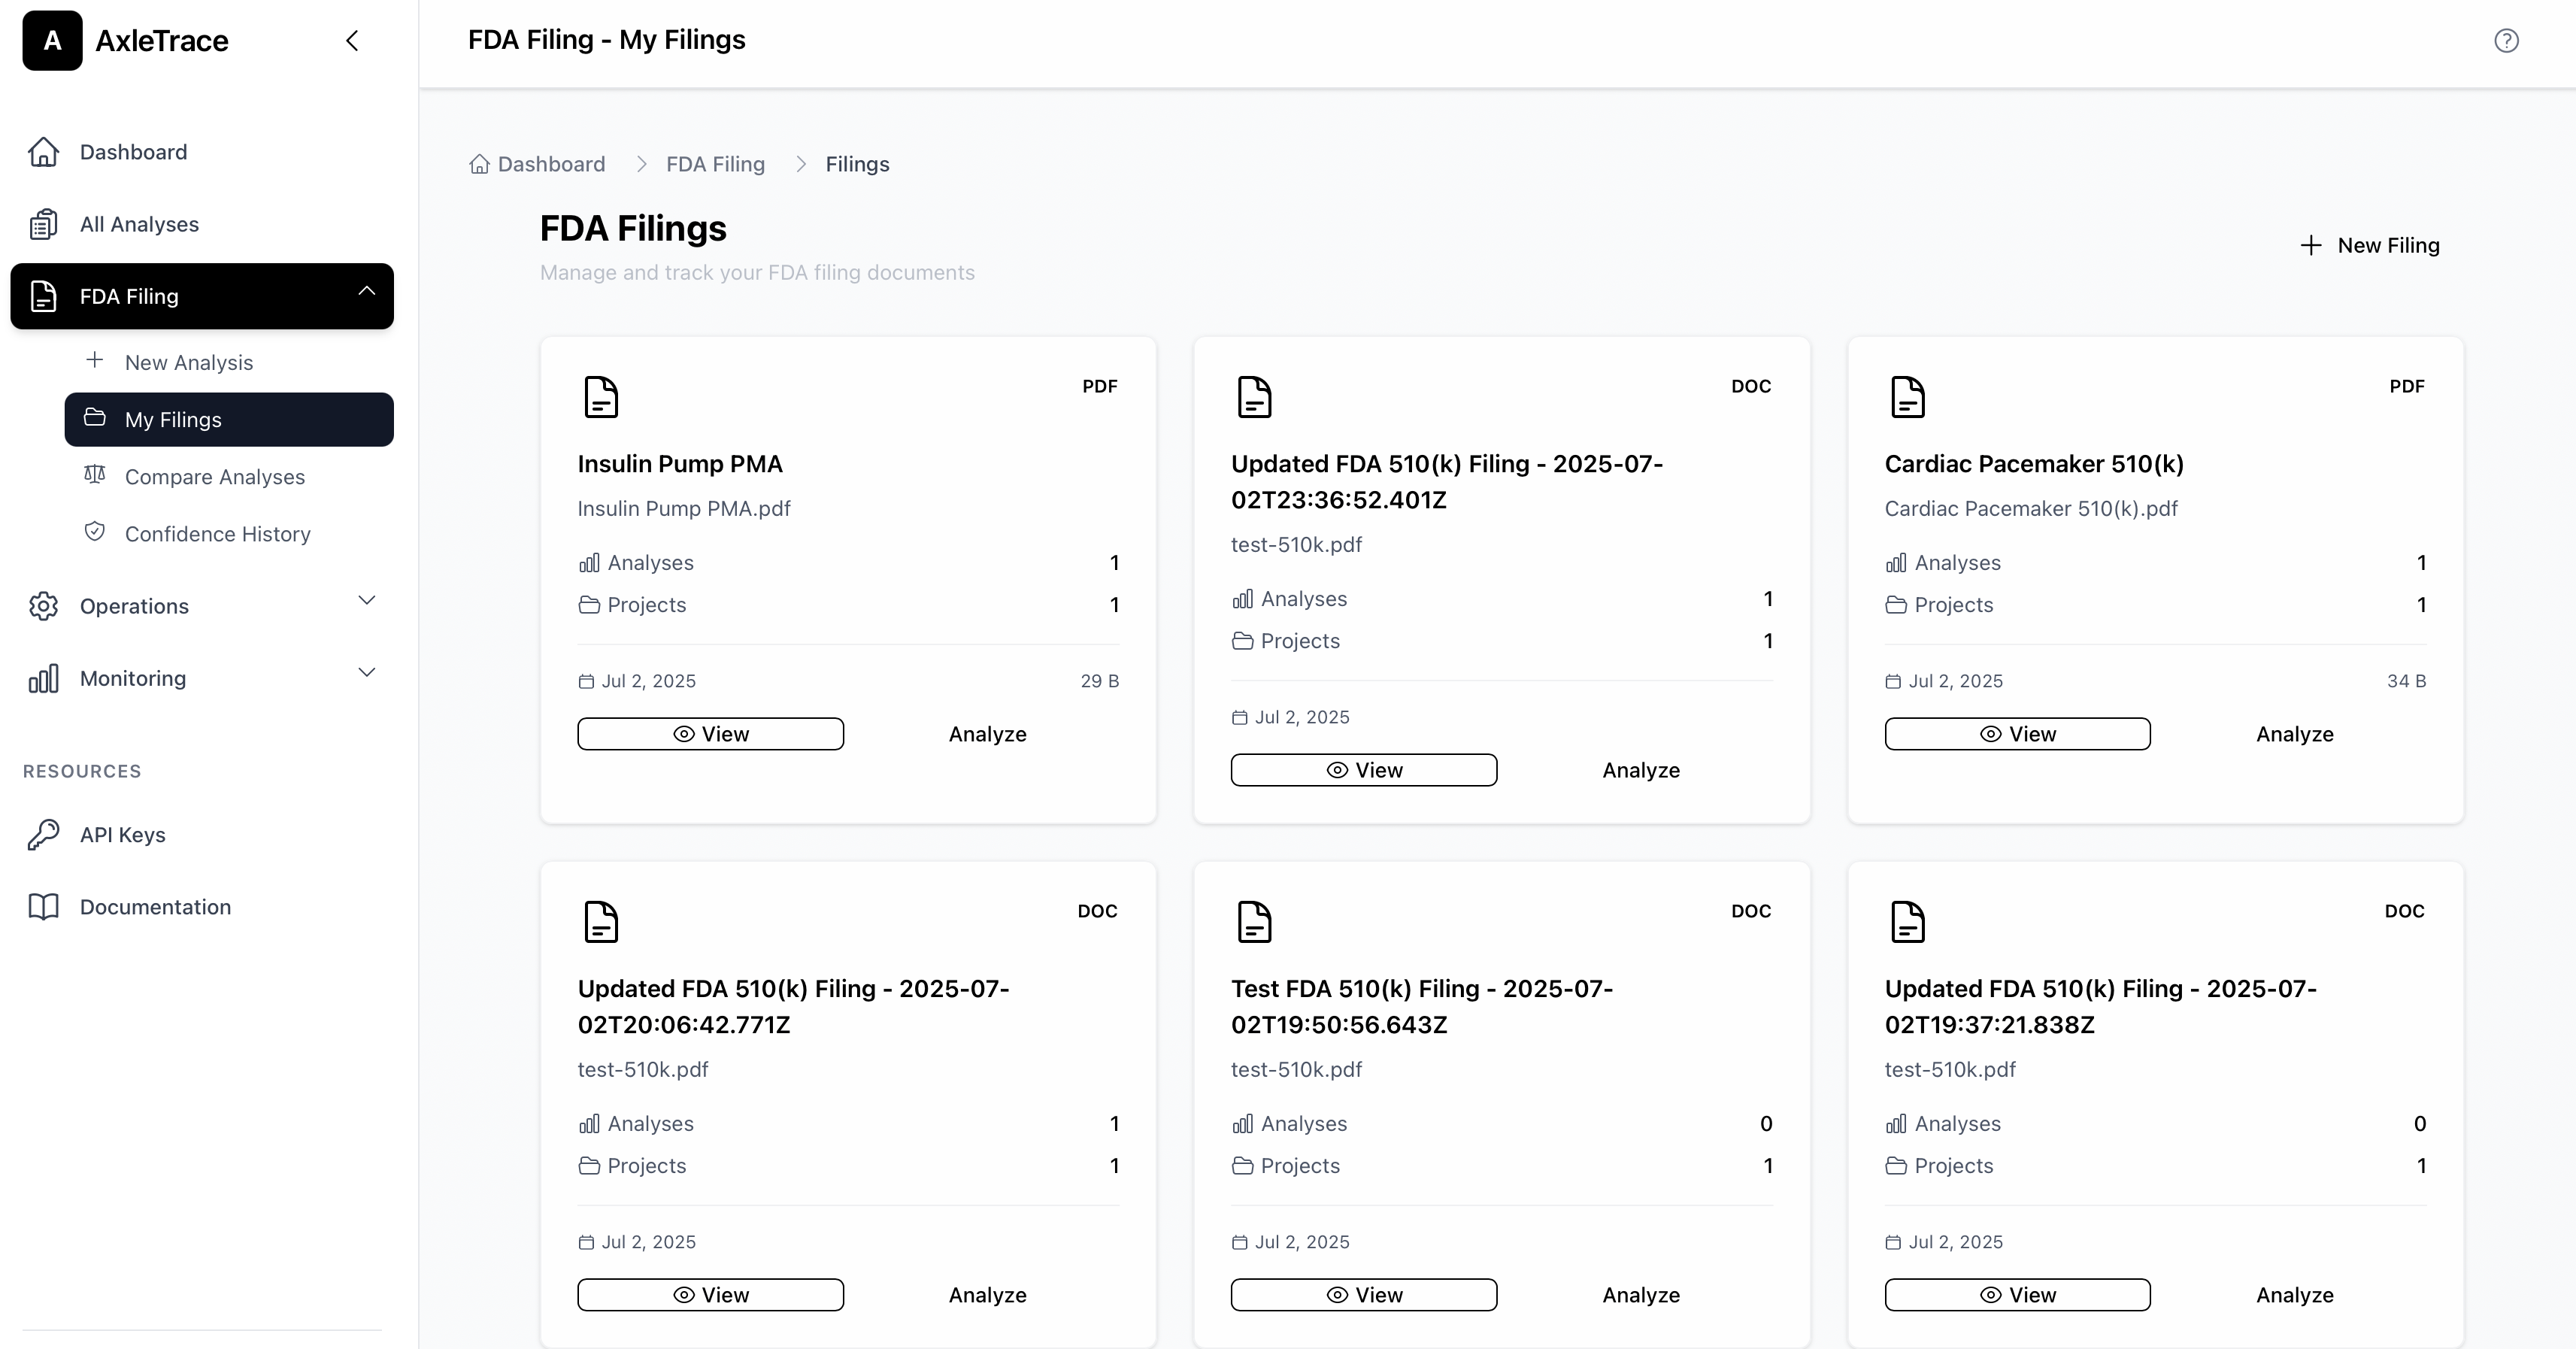This screenshot has height=1349, width=2576.
Task: Analyze the Cardiac Pacemaker 510(k) filing
Action: pos(2294,734)
